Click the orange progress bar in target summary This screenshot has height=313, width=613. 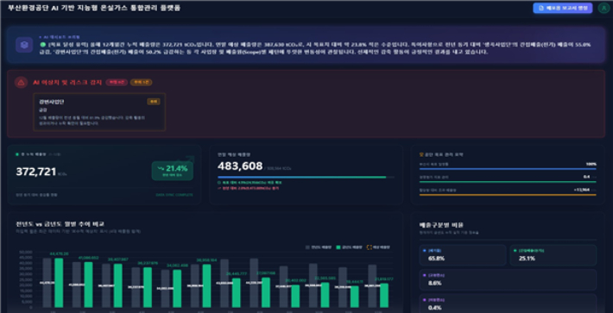coord(508,195)
